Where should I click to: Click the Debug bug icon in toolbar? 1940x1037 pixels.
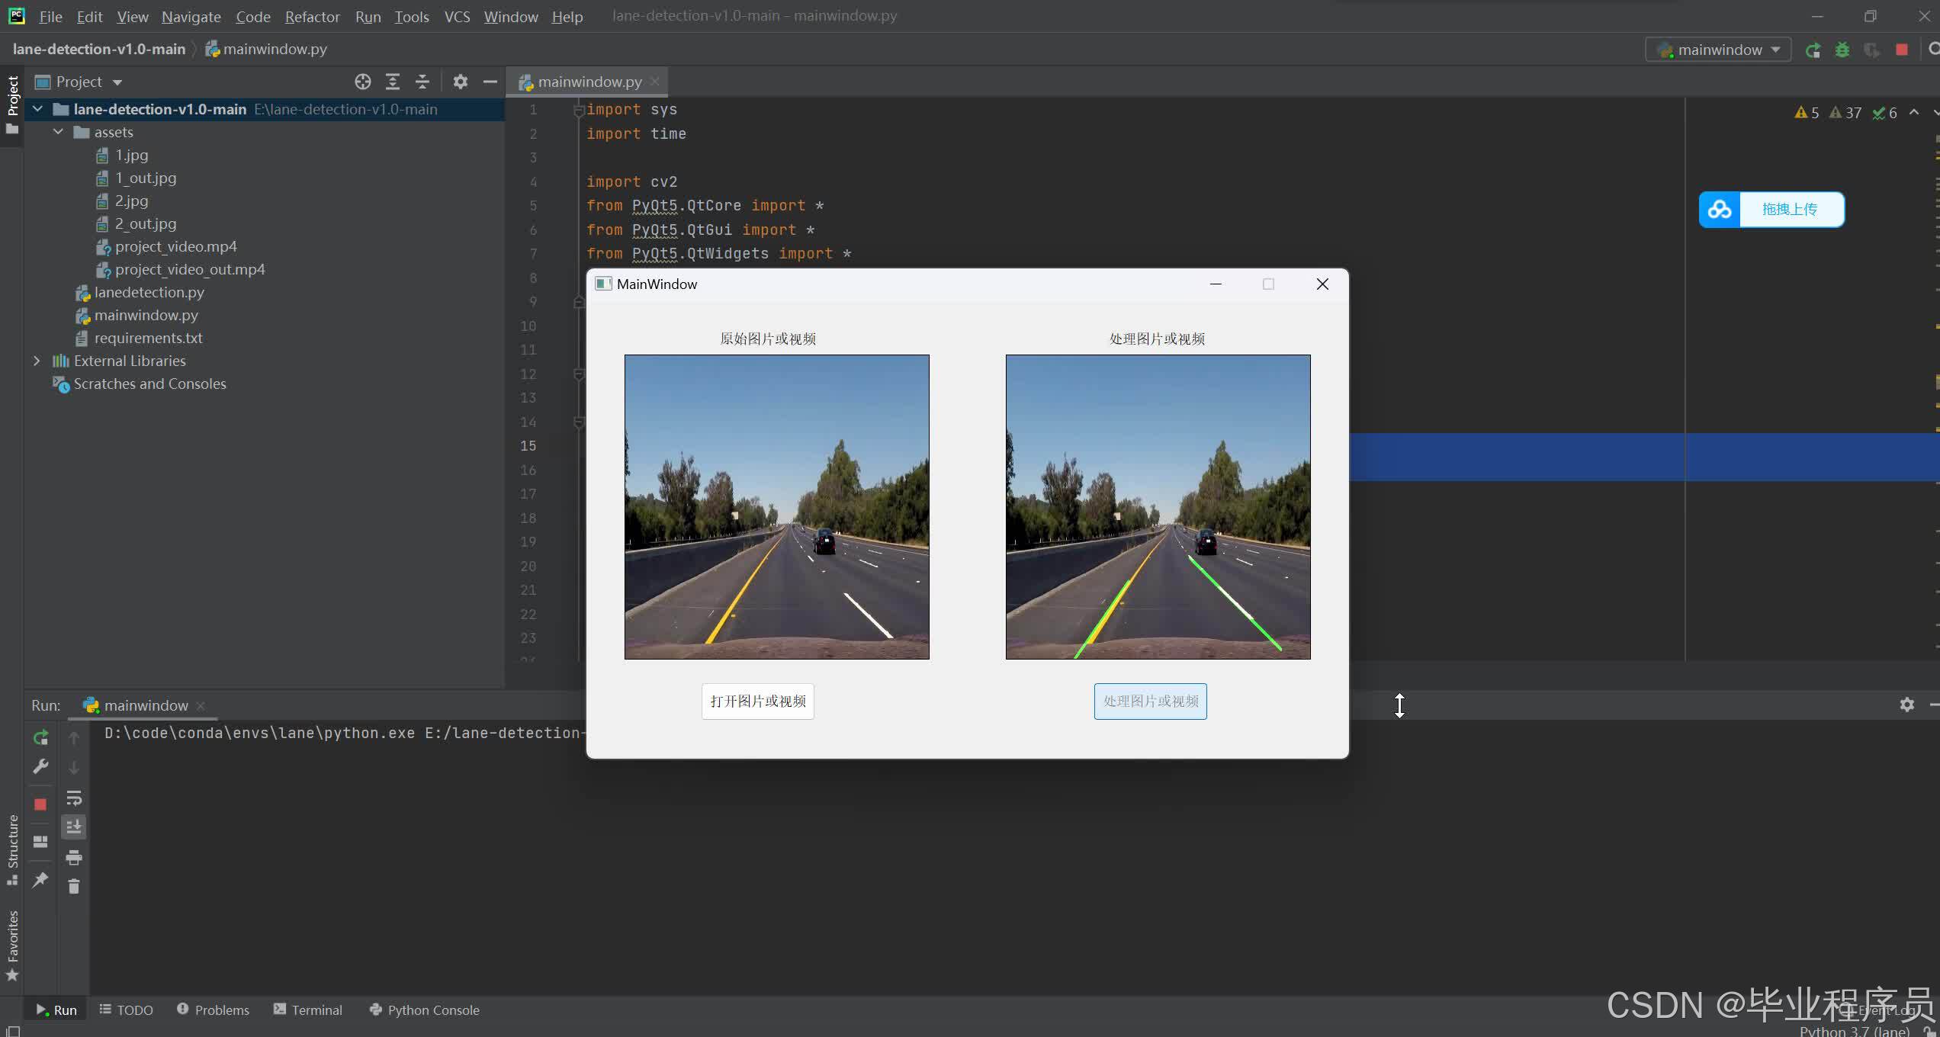(1842, 50)
